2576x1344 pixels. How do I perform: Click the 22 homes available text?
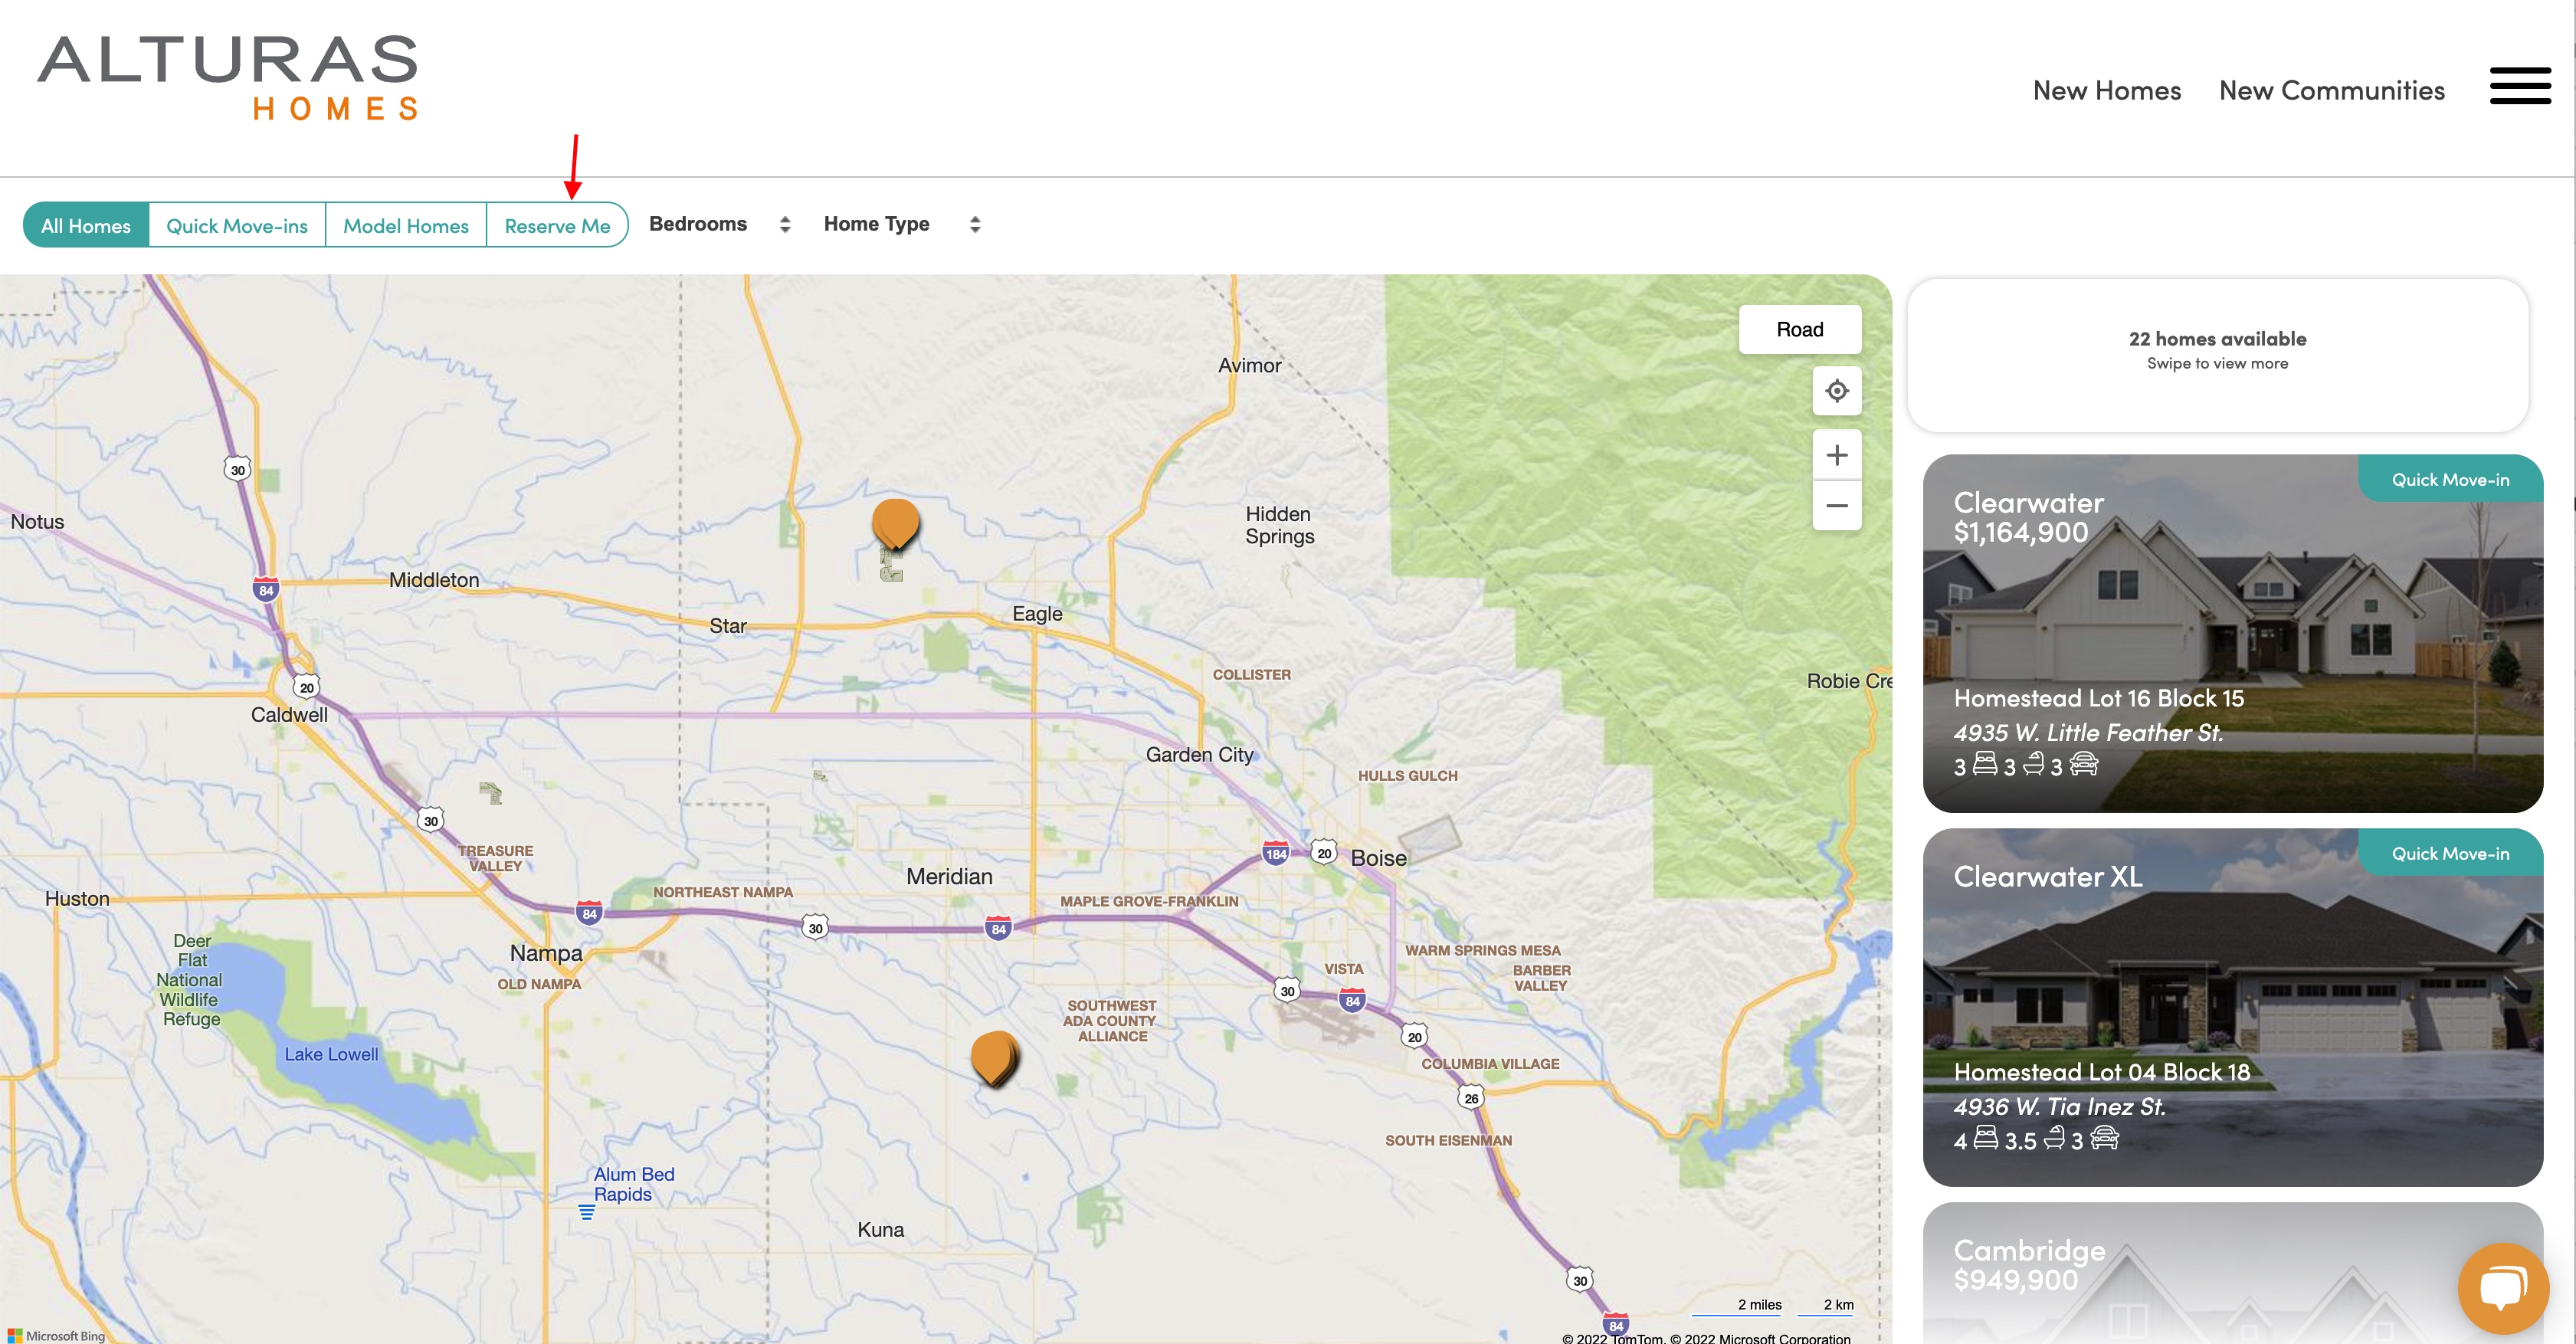(2217, 339)
